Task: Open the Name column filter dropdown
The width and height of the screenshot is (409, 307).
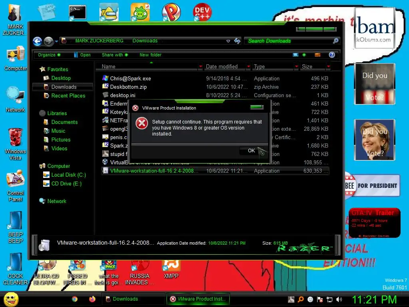Action: 201,67
